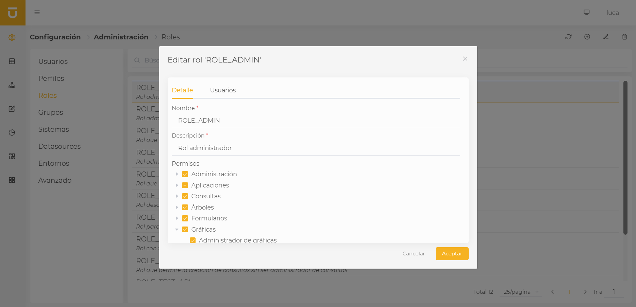Toggle the Aplicaciones partial checkbox
This screenshot has width=636, height=307.
[x=185, y=185]
